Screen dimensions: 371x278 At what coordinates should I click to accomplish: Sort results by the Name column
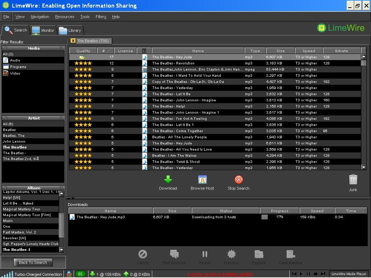[x=198, y=51]
